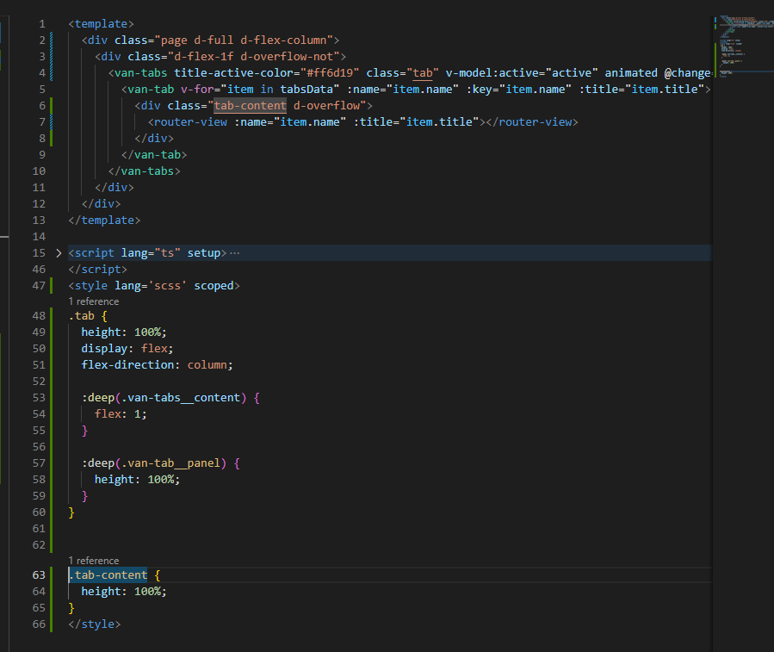The width and height of the screenshot is (774, 652).
Task: Click the @change handler on line 4
Action: tap(689, 72)
